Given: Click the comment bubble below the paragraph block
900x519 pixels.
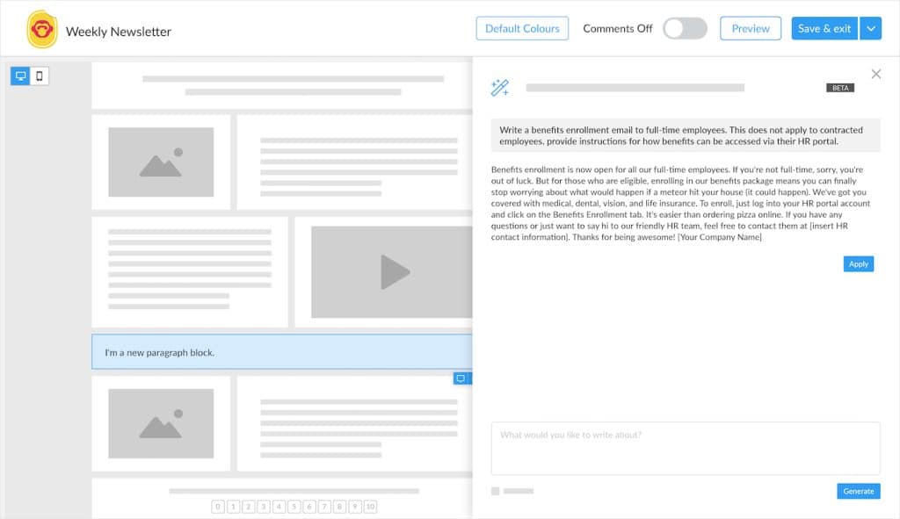Looking at the screenshot, I should [x=461, y=378].
